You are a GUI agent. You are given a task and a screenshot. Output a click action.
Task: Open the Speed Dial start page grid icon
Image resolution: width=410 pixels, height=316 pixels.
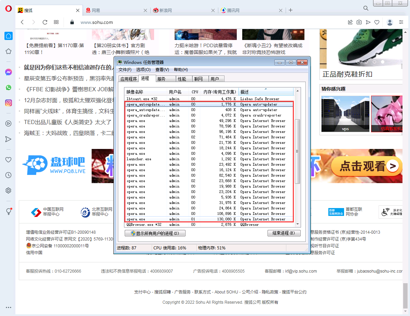click(56, 22)
